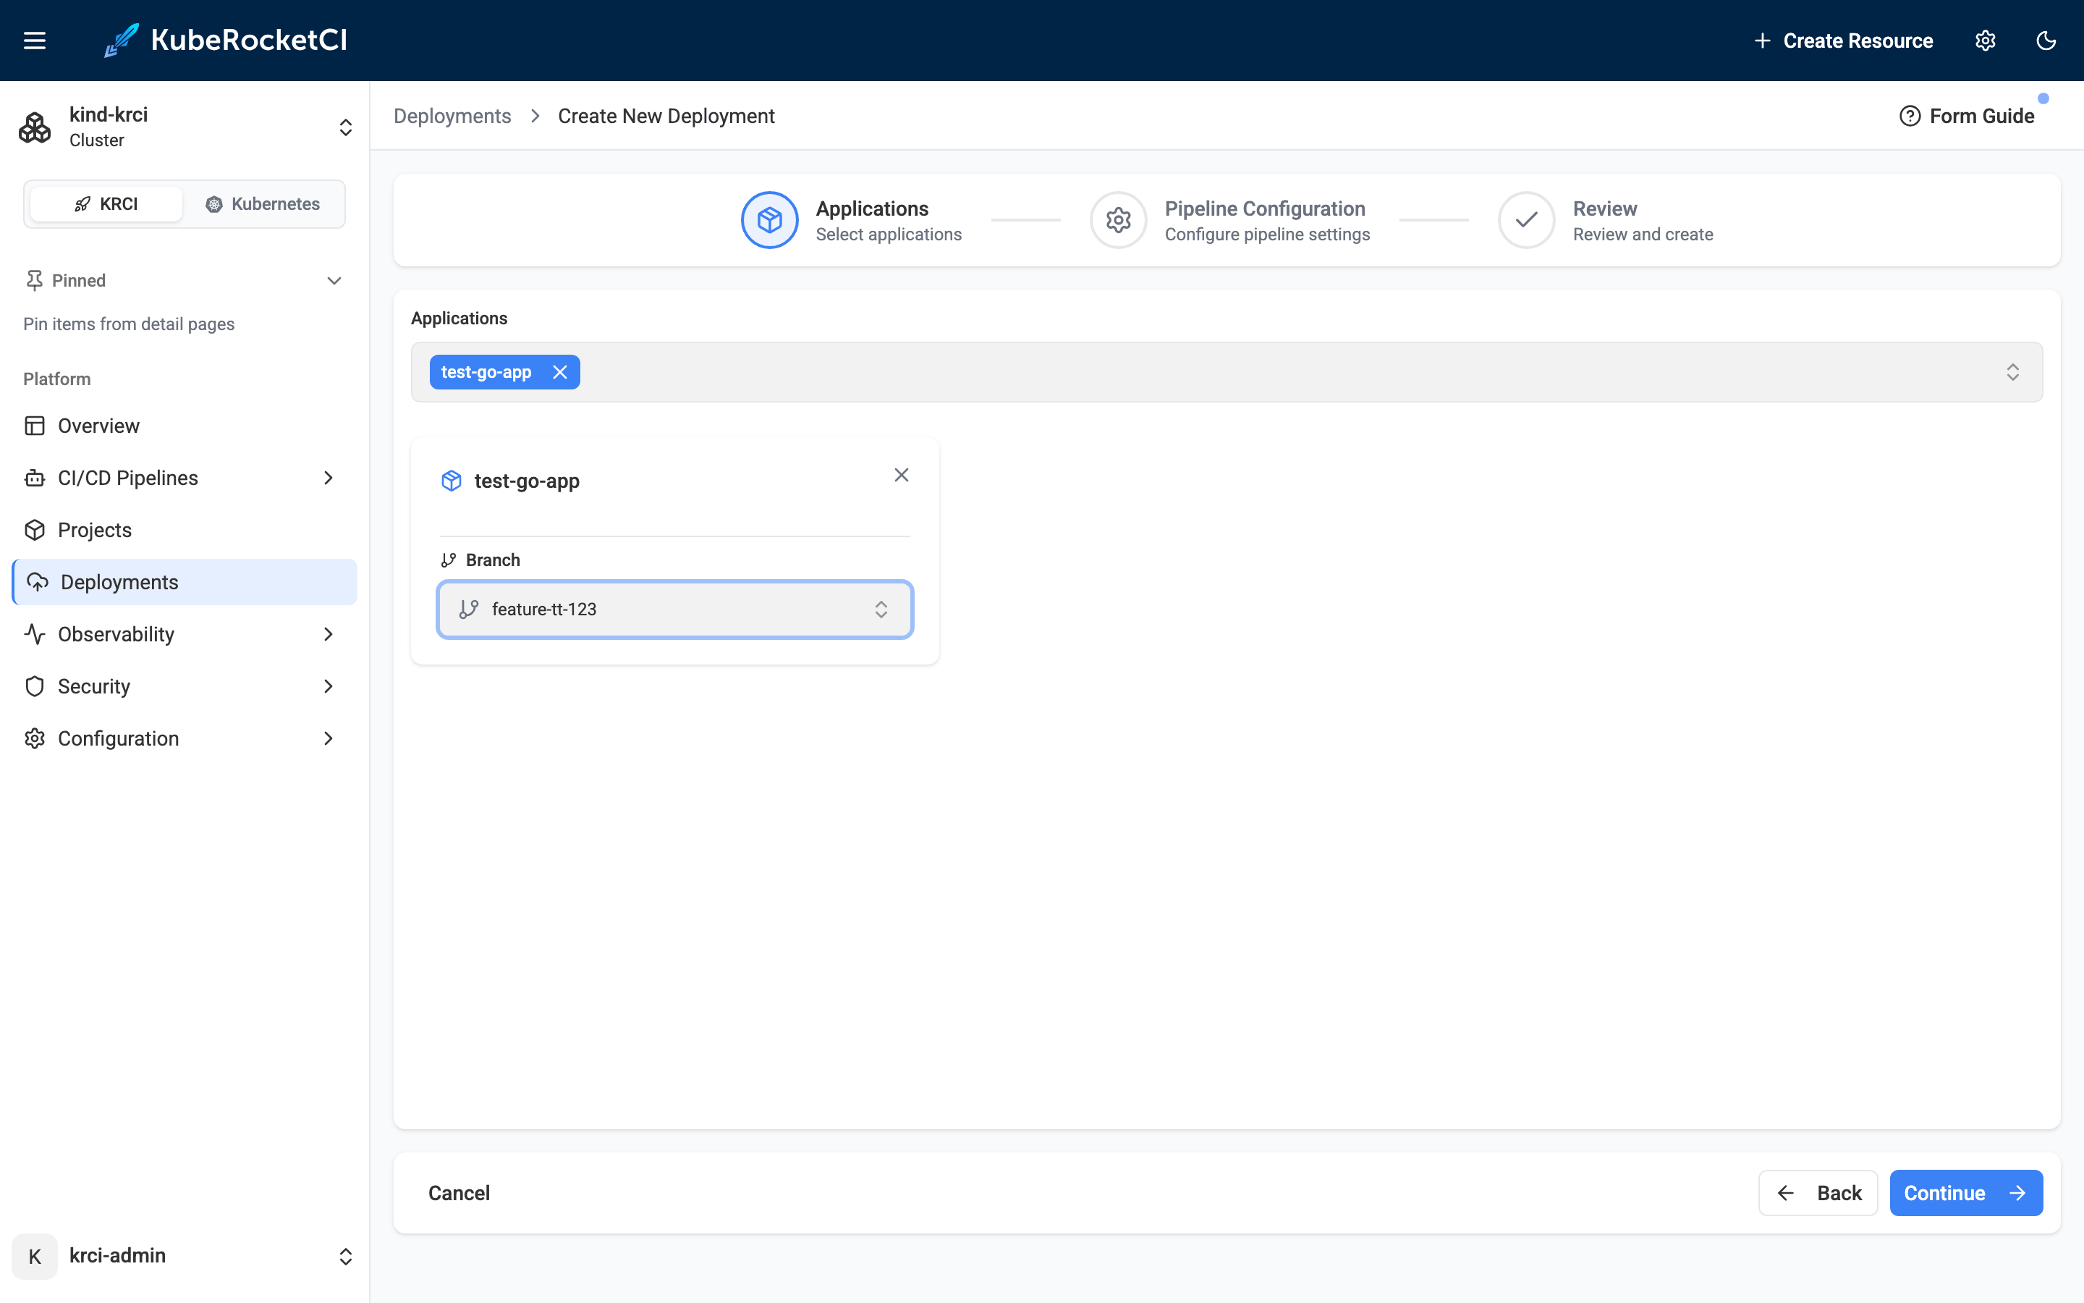Click the Pinned pin icon

[35, 281]
